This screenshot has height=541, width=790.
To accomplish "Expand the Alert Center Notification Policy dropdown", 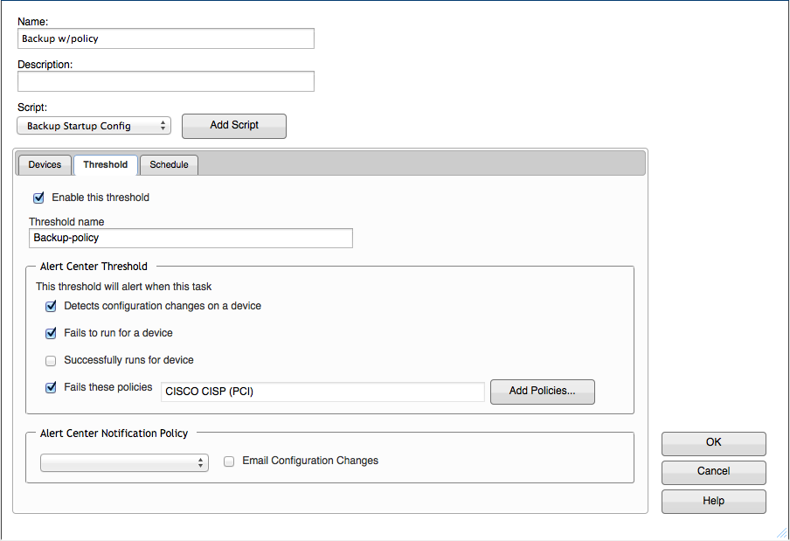I will click(x=124, y=462).
